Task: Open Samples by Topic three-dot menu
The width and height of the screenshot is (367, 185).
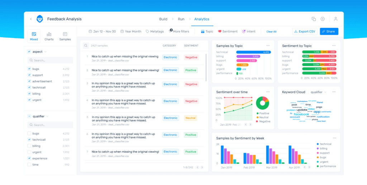Action: (268, 46)
